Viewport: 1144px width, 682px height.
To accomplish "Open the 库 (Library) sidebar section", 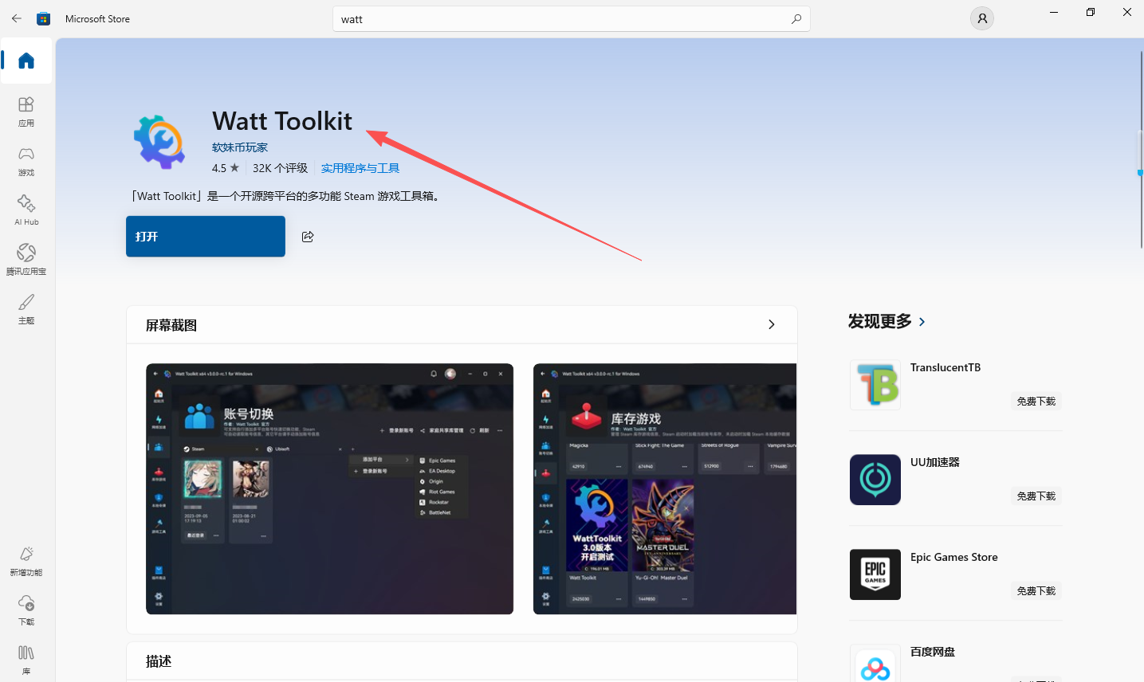I will (26, 660).
